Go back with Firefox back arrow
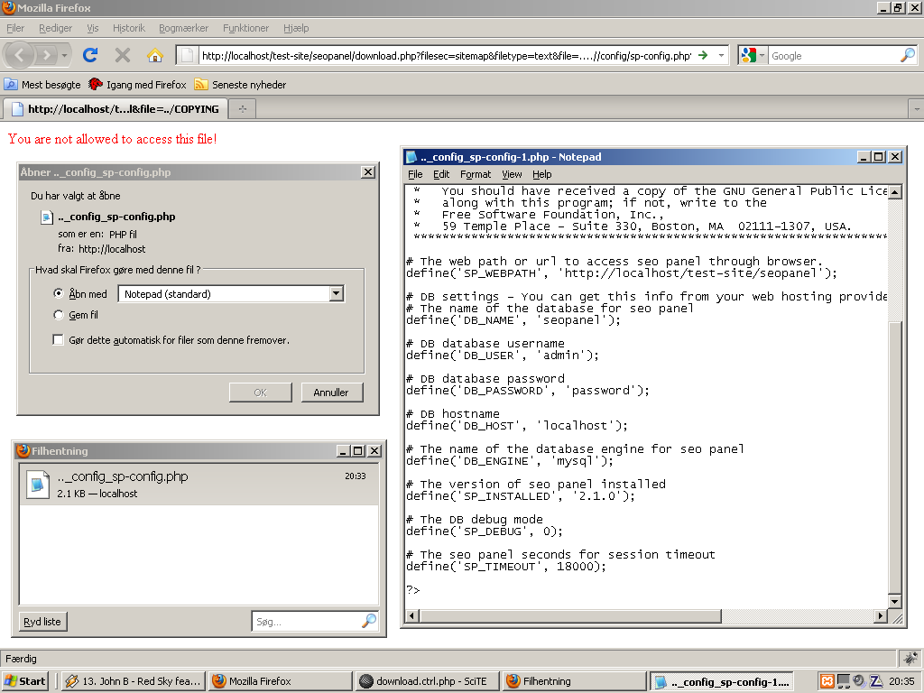This screenshot has height=693, width=924. [x=20, y=55]
